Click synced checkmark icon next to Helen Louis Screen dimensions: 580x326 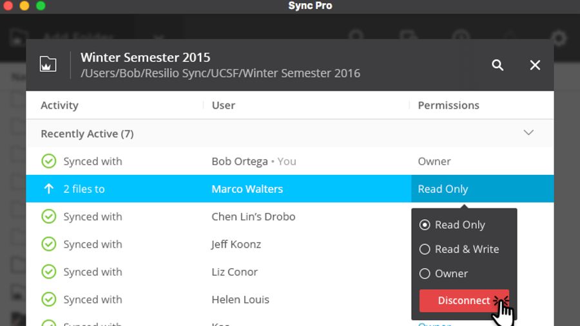48,300
